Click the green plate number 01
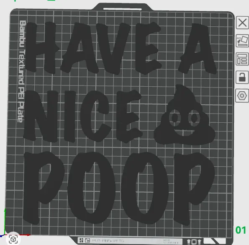Screen dimensions: 249x245 coord(241,230)
